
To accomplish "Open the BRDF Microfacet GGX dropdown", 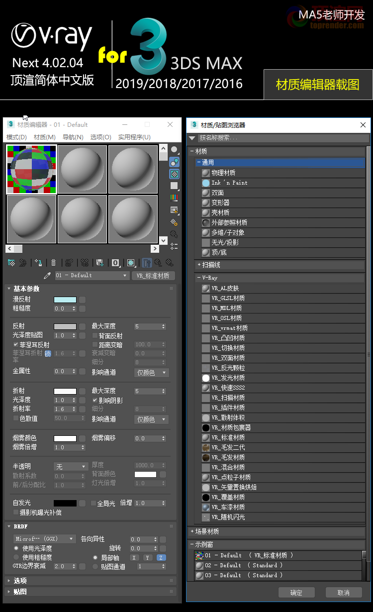I will pos(44,539).
